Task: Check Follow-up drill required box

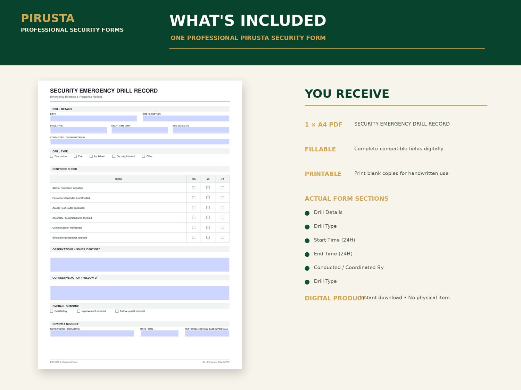Action: click(117, 311)
